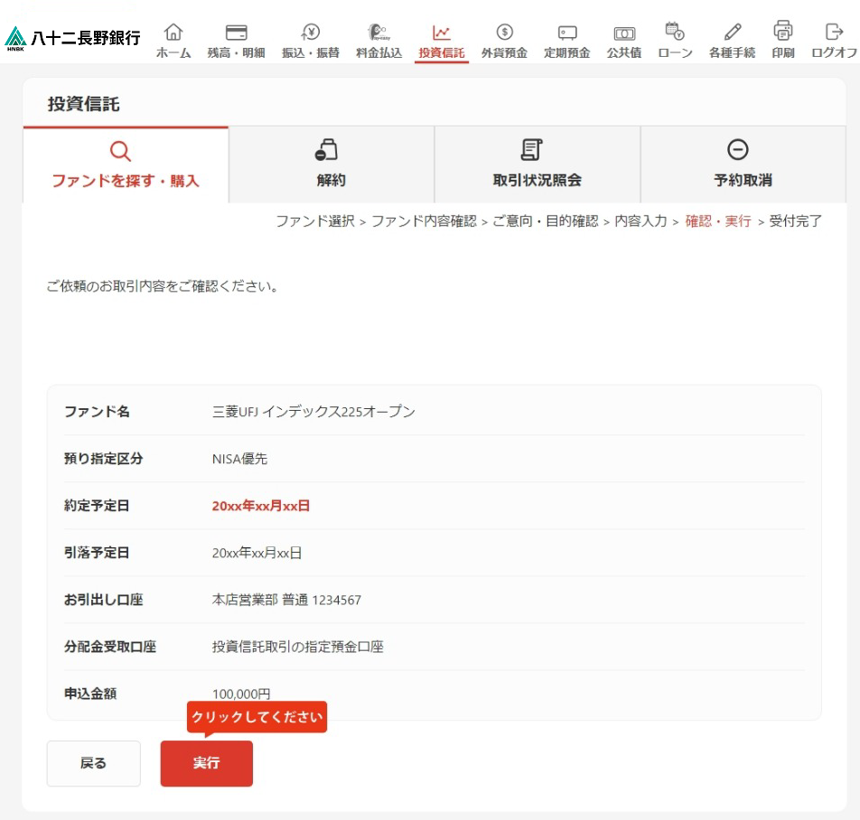Click the 印刷 printer icon
Viewport: 860px width, 820px height.
pyautogui.click(x=783, y=31)
